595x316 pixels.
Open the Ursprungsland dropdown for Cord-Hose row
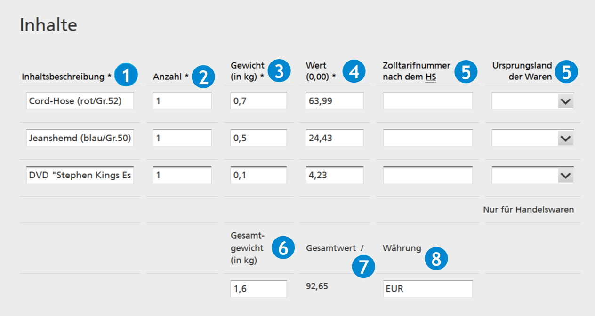pos(565,101)
